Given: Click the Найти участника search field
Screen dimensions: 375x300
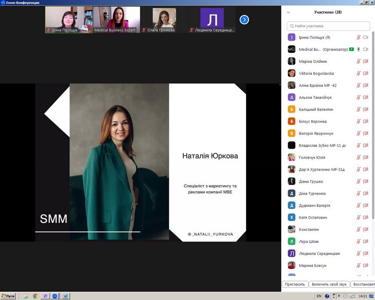Looking at the screenshot, I should tap(328, 26).
